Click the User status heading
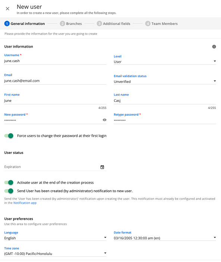This screenshot has width=221, height=262. click(14, 153)
